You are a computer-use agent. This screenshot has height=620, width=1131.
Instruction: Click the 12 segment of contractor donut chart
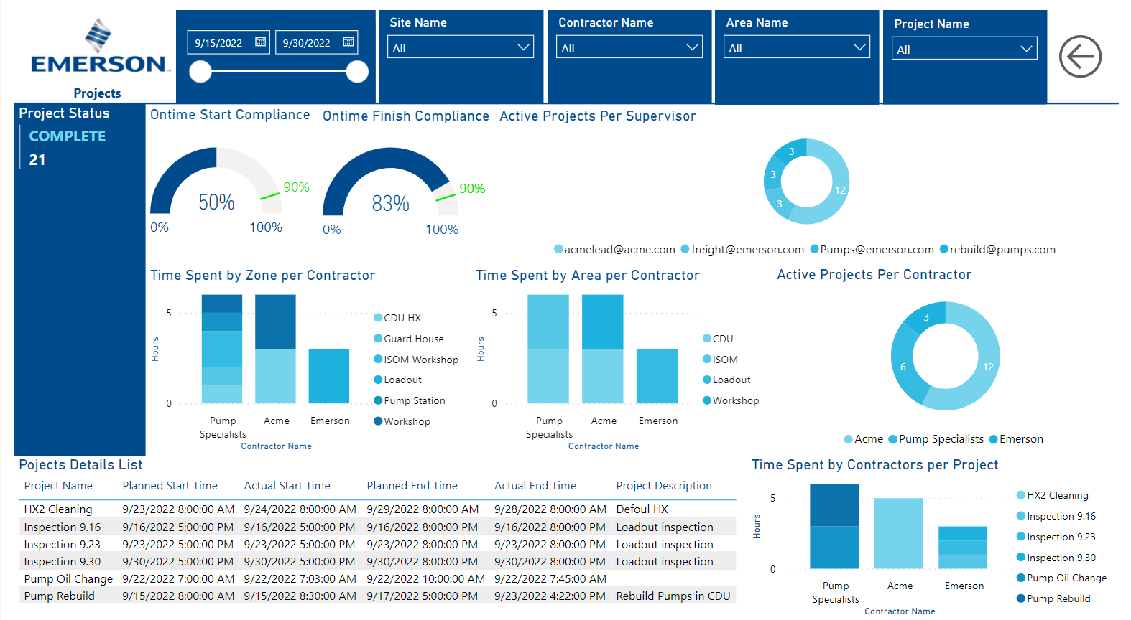click(x=987, y=366)
